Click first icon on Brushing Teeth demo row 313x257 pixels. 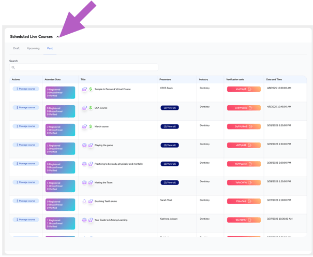[x=84, y=201]
